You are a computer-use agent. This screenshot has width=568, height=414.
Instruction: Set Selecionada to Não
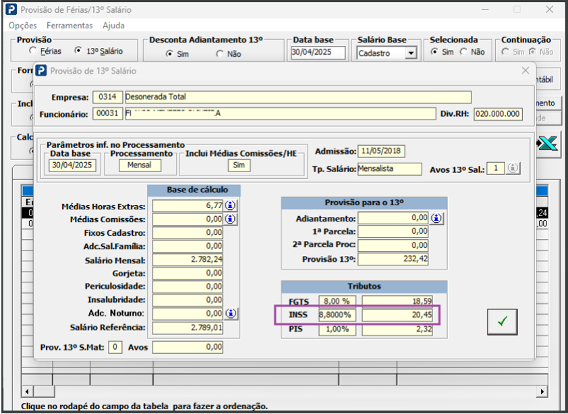[463, 52]
